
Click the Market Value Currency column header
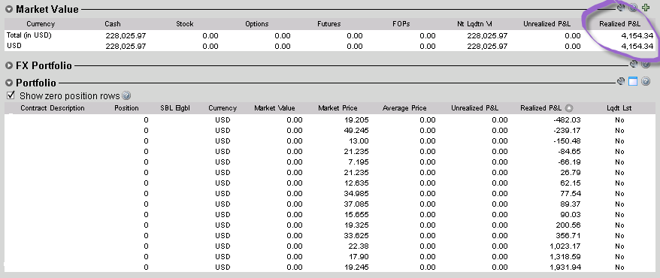point(41,24)
